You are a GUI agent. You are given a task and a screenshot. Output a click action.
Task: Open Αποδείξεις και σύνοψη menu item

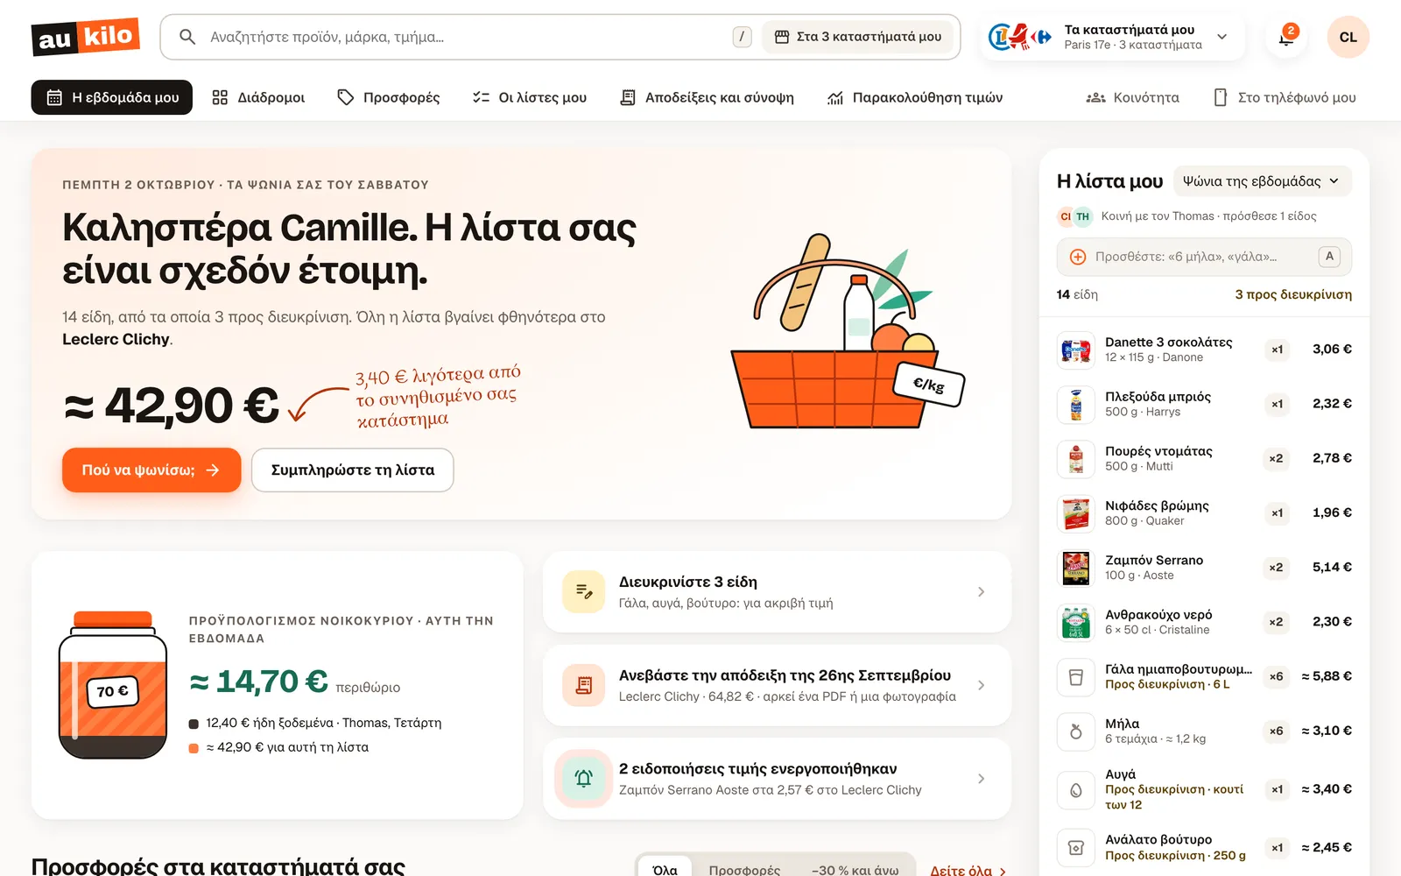[708, 97]
